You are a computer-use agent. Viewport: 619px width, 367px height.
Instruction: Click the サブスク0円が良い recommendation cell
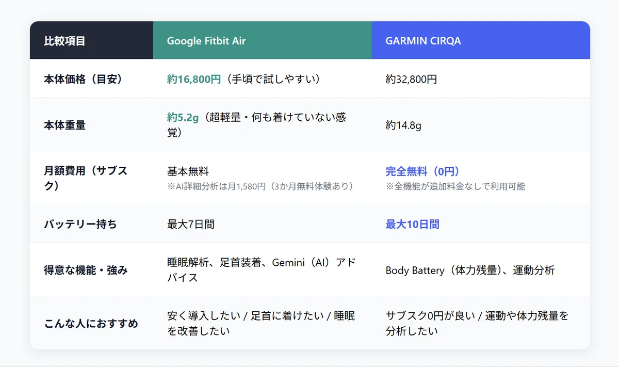(481, 323)
